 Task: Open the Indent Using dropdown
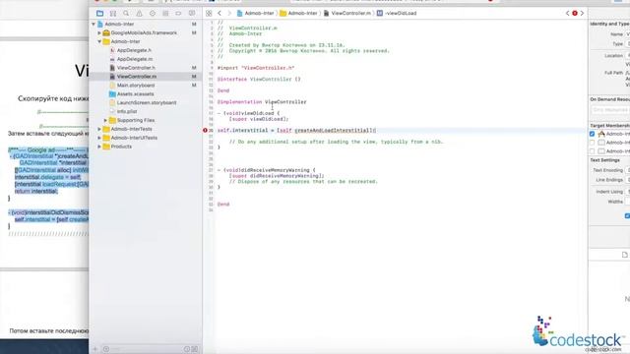click(x=627, y=192)
